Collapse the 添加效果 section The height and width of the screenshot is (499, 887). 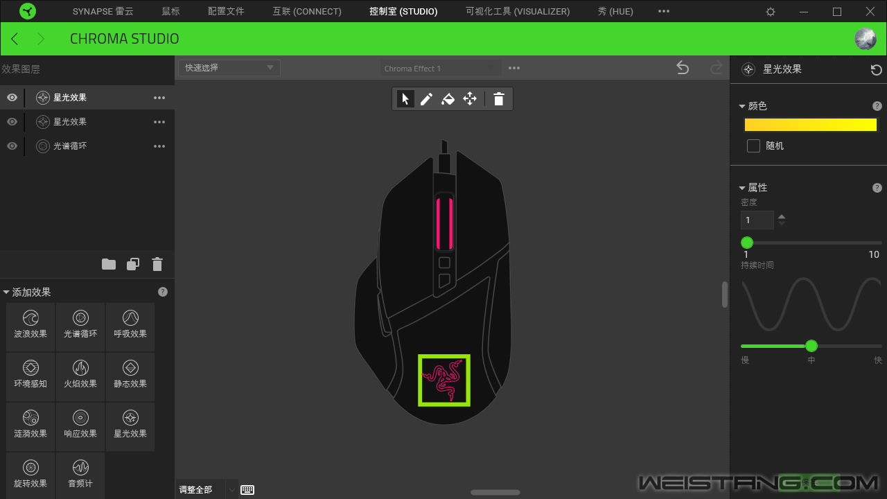6,292
